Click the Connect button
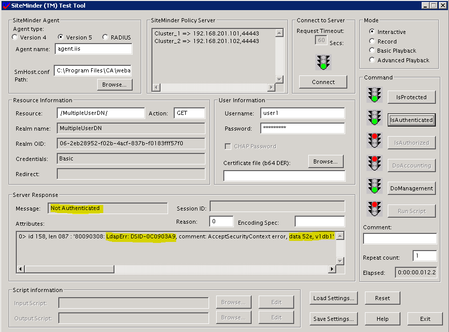This screenshot has height=332, width=449. tap(323, 82)
